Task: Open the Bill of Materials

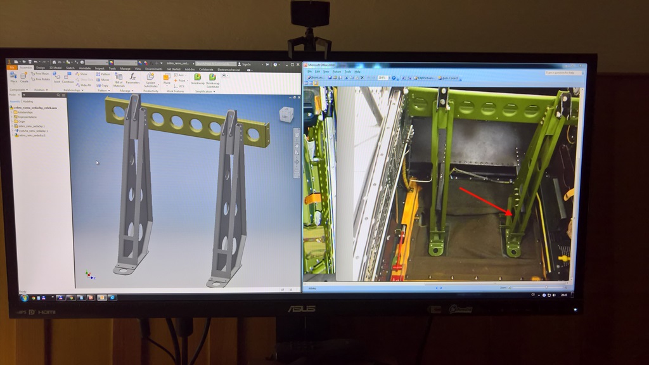Action: point(119,80)
